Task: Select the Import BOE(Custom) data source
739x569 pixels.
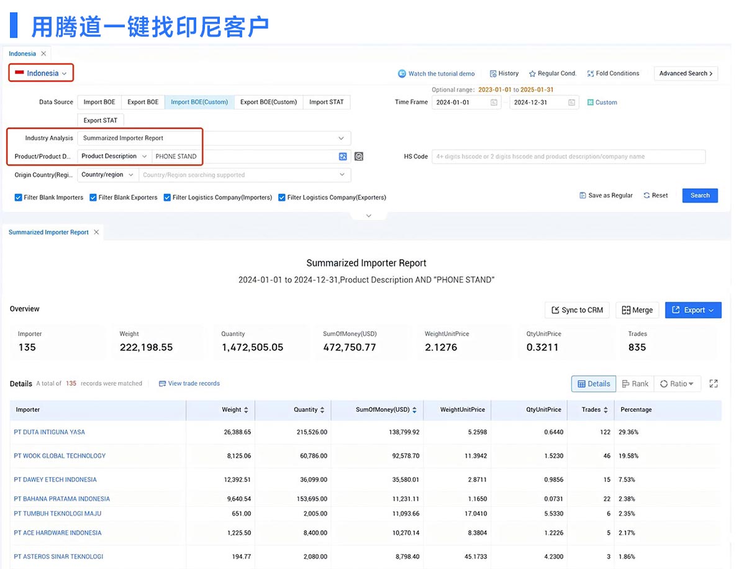Action: pos(199,102)
